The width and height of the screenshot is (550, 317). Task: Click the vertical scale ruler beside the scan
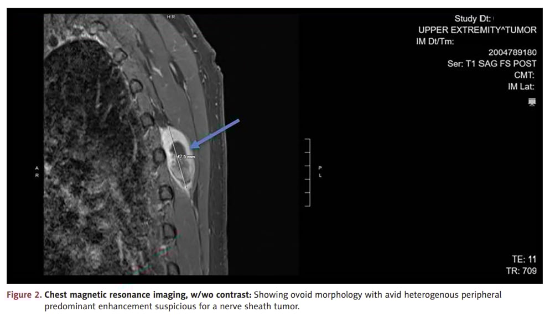(x=308, y=172)
